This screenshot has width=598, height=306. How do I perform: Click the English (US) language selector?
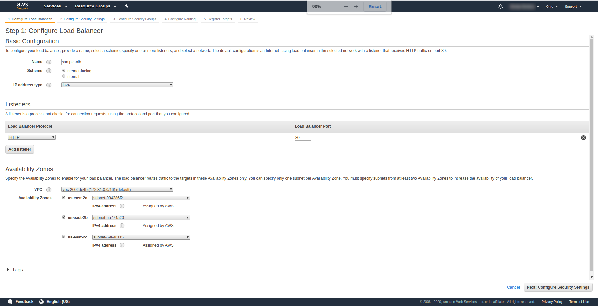click(58, 302)
